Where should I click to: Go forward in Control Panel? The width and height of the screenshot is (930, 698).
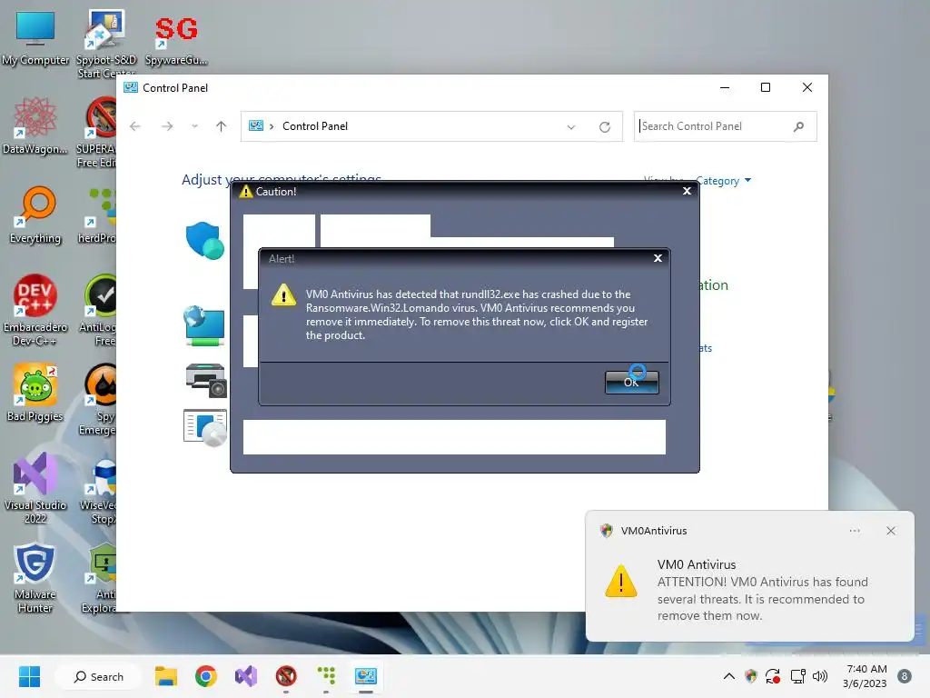point(167,126)
